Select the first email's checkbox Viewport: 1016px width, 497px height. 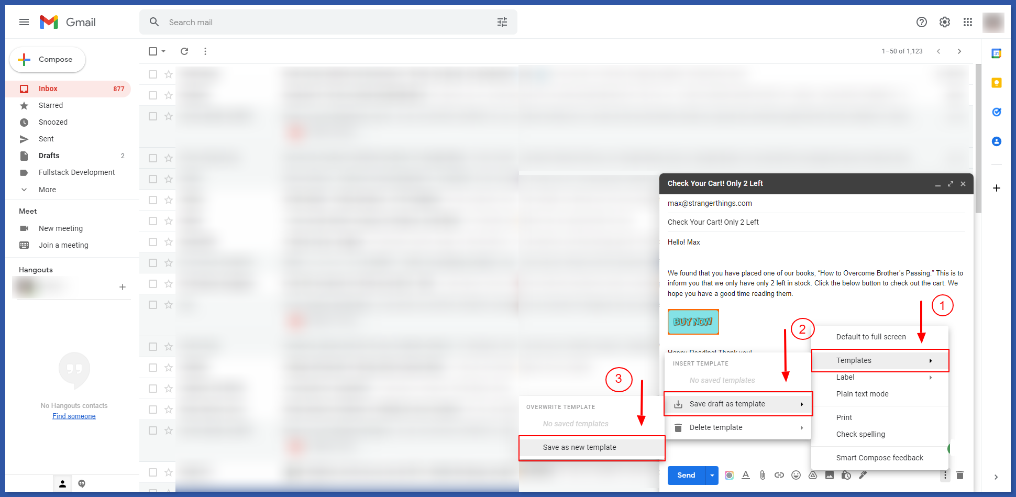coord(152,74)
